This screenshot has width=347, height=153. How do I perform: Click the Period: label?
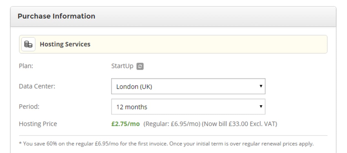(29, 107)
